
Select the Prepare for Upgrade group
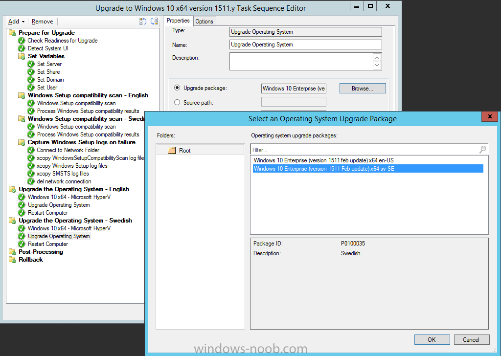pyautogui.click(x=46, y=33)
